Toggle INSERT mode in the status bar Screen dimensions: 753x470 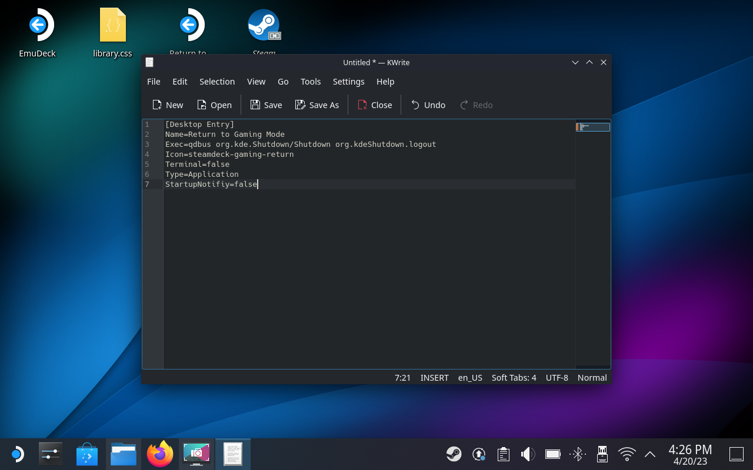coord(434,378)
